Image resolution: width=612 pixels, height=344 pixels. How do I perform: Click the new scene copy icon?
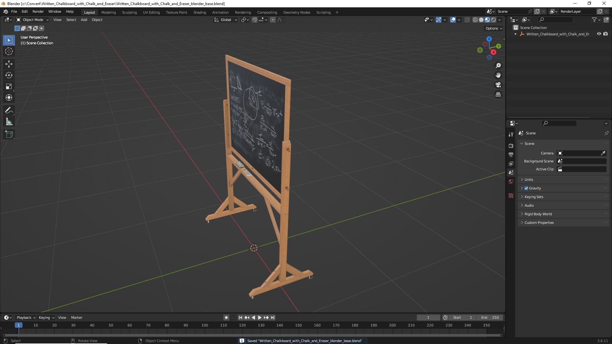coord(537,11)
